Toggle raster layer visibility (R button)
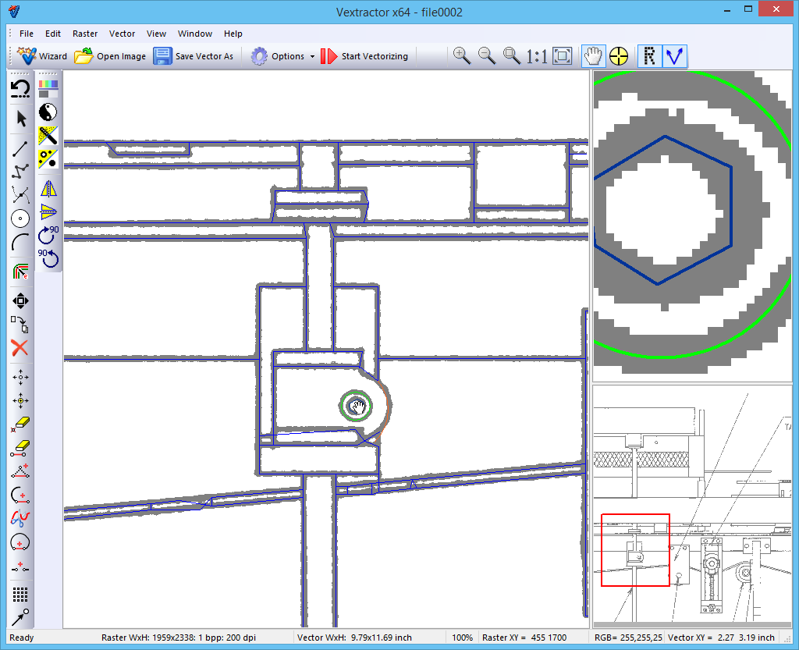The image size is (799, 650). 649,55
